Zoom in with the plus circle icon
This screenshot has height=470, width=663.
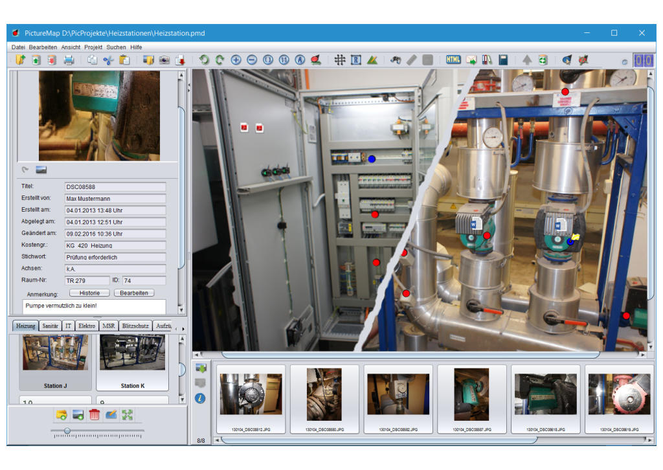point(236,60)
